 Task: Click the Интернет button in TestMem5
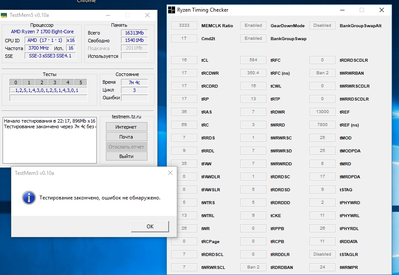coord(127,126)
